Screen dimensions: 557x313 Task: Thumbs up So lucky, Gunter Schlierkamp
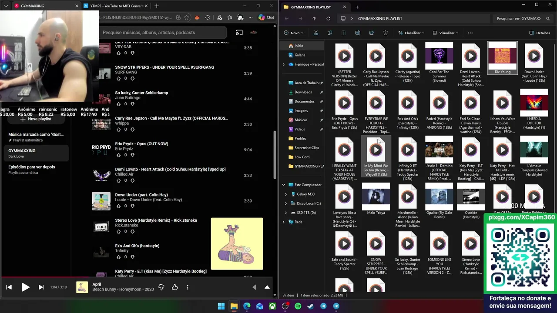118,104
